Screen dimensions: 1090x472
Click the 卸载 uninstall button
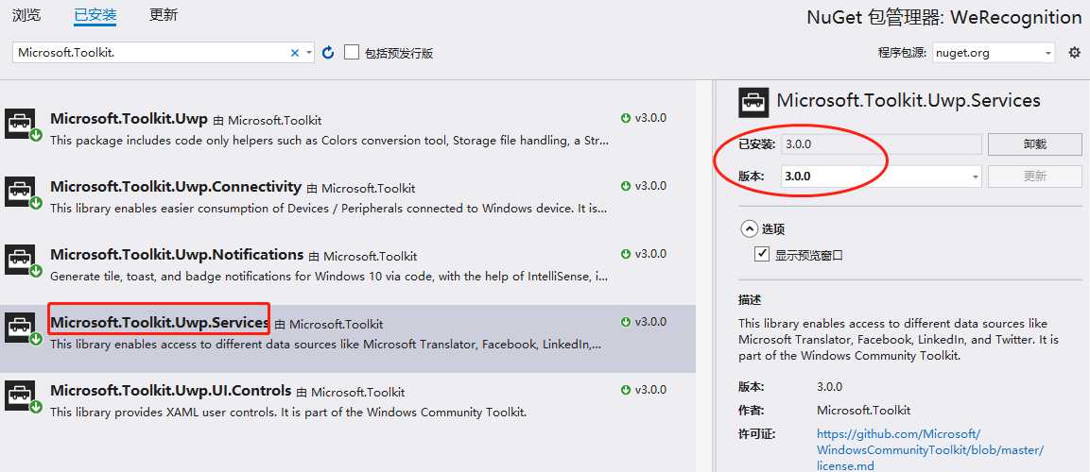(x=1034, y=144)
